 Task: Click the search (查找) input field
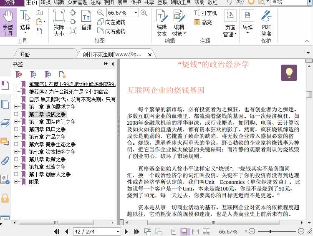click(x=289, y=3)
